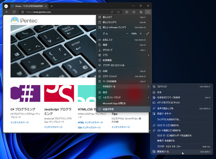Click page scrollbar down arrow
This screenshot has height=159, width=216.
coord(150,131)
